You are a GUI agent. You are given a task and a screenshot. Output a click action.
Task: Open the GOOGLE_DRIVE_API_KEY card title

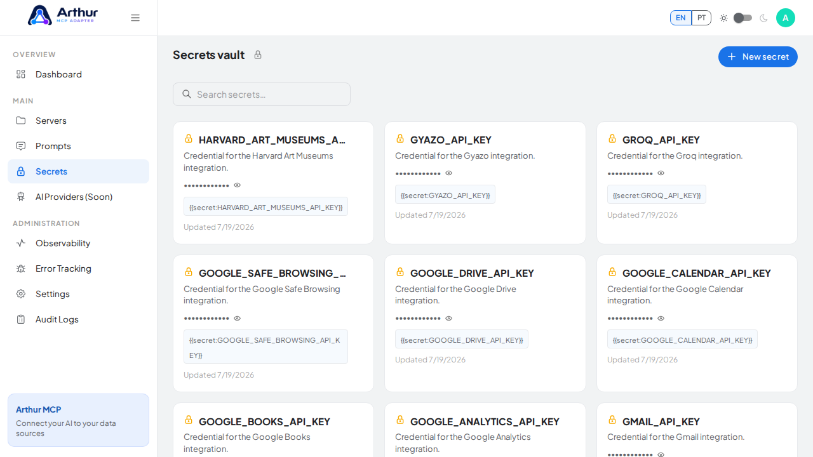(472, 273)
